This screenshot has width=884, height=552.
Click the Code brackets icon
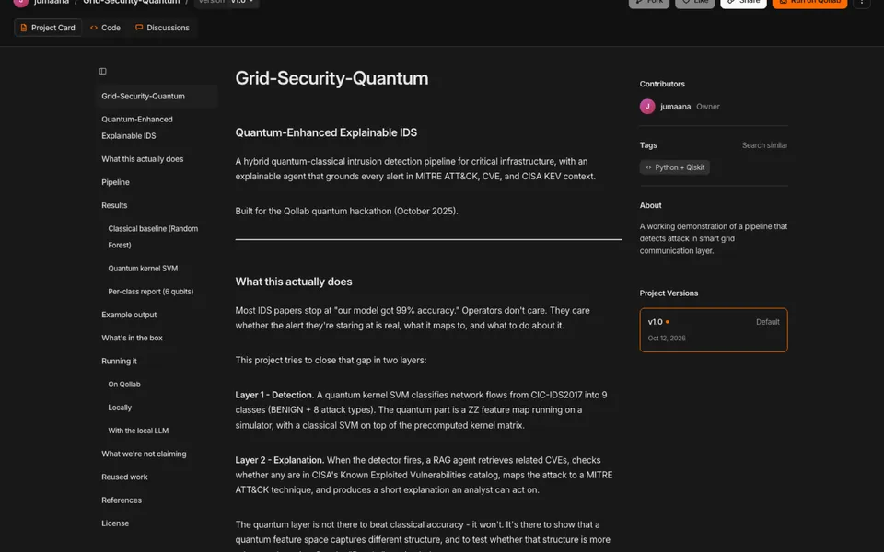[94, 28]
